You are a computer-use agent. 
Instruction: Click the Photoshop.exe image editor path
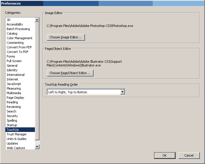click(90, 26)
